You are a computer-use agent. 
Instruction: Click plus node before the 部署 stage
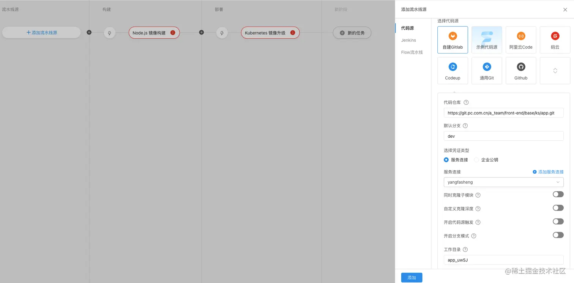[x=202, y=32]
